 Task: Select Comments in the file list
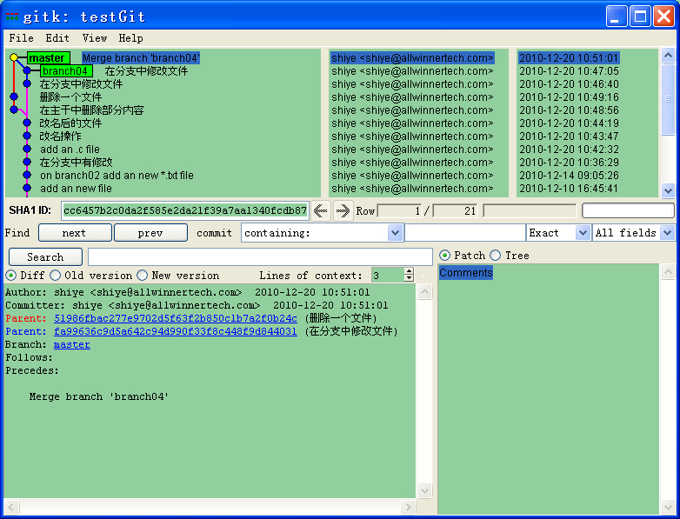pyautogui.click(x=466, y=273)
